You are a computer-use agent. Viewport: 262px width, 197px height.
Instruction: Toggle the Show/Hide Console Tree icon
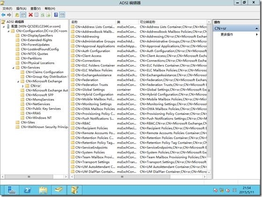coord(23,15)
